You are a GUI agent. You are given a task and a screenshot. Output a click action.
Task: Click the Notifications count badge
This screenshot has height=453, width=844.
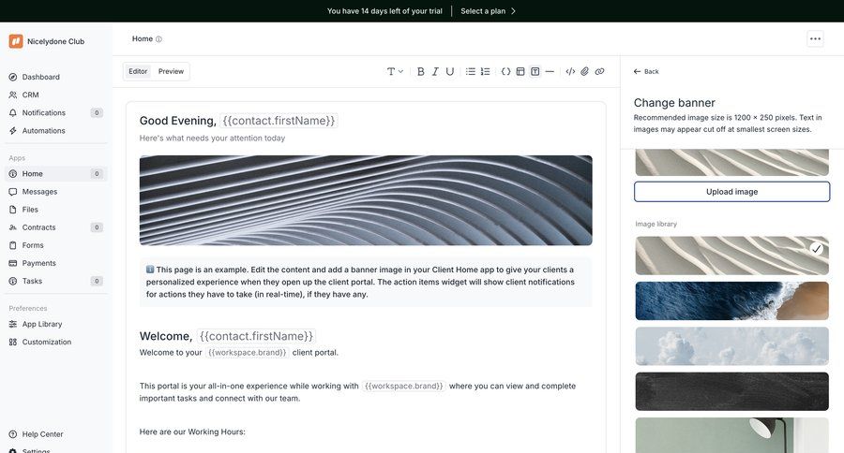click(97, 113)
